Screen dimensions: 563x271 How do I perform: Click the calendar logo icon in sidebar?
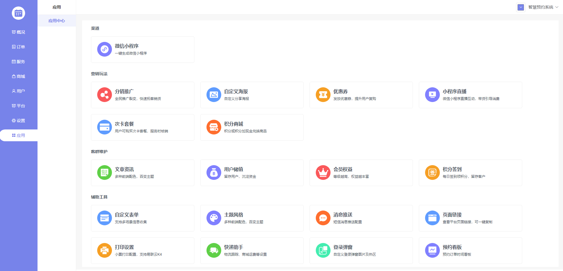[18, 13]
